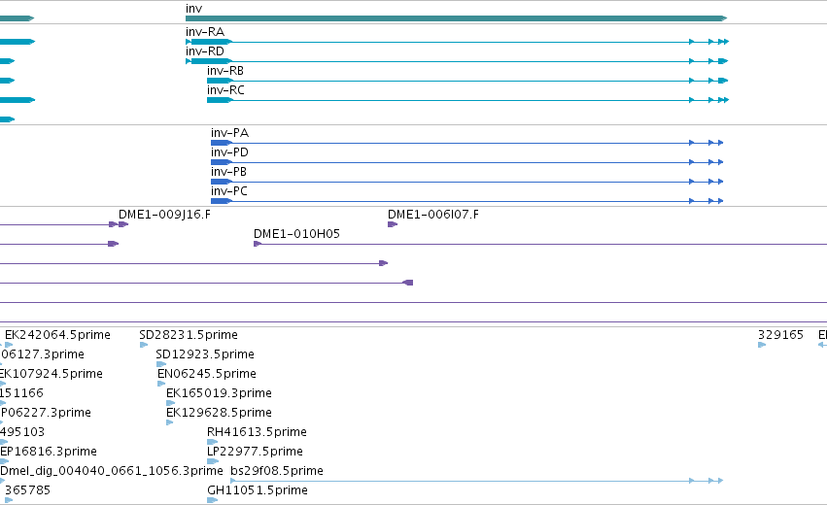Select EK107924.5prime label
This screenshot has width=827, height=505.
[52, 374]
